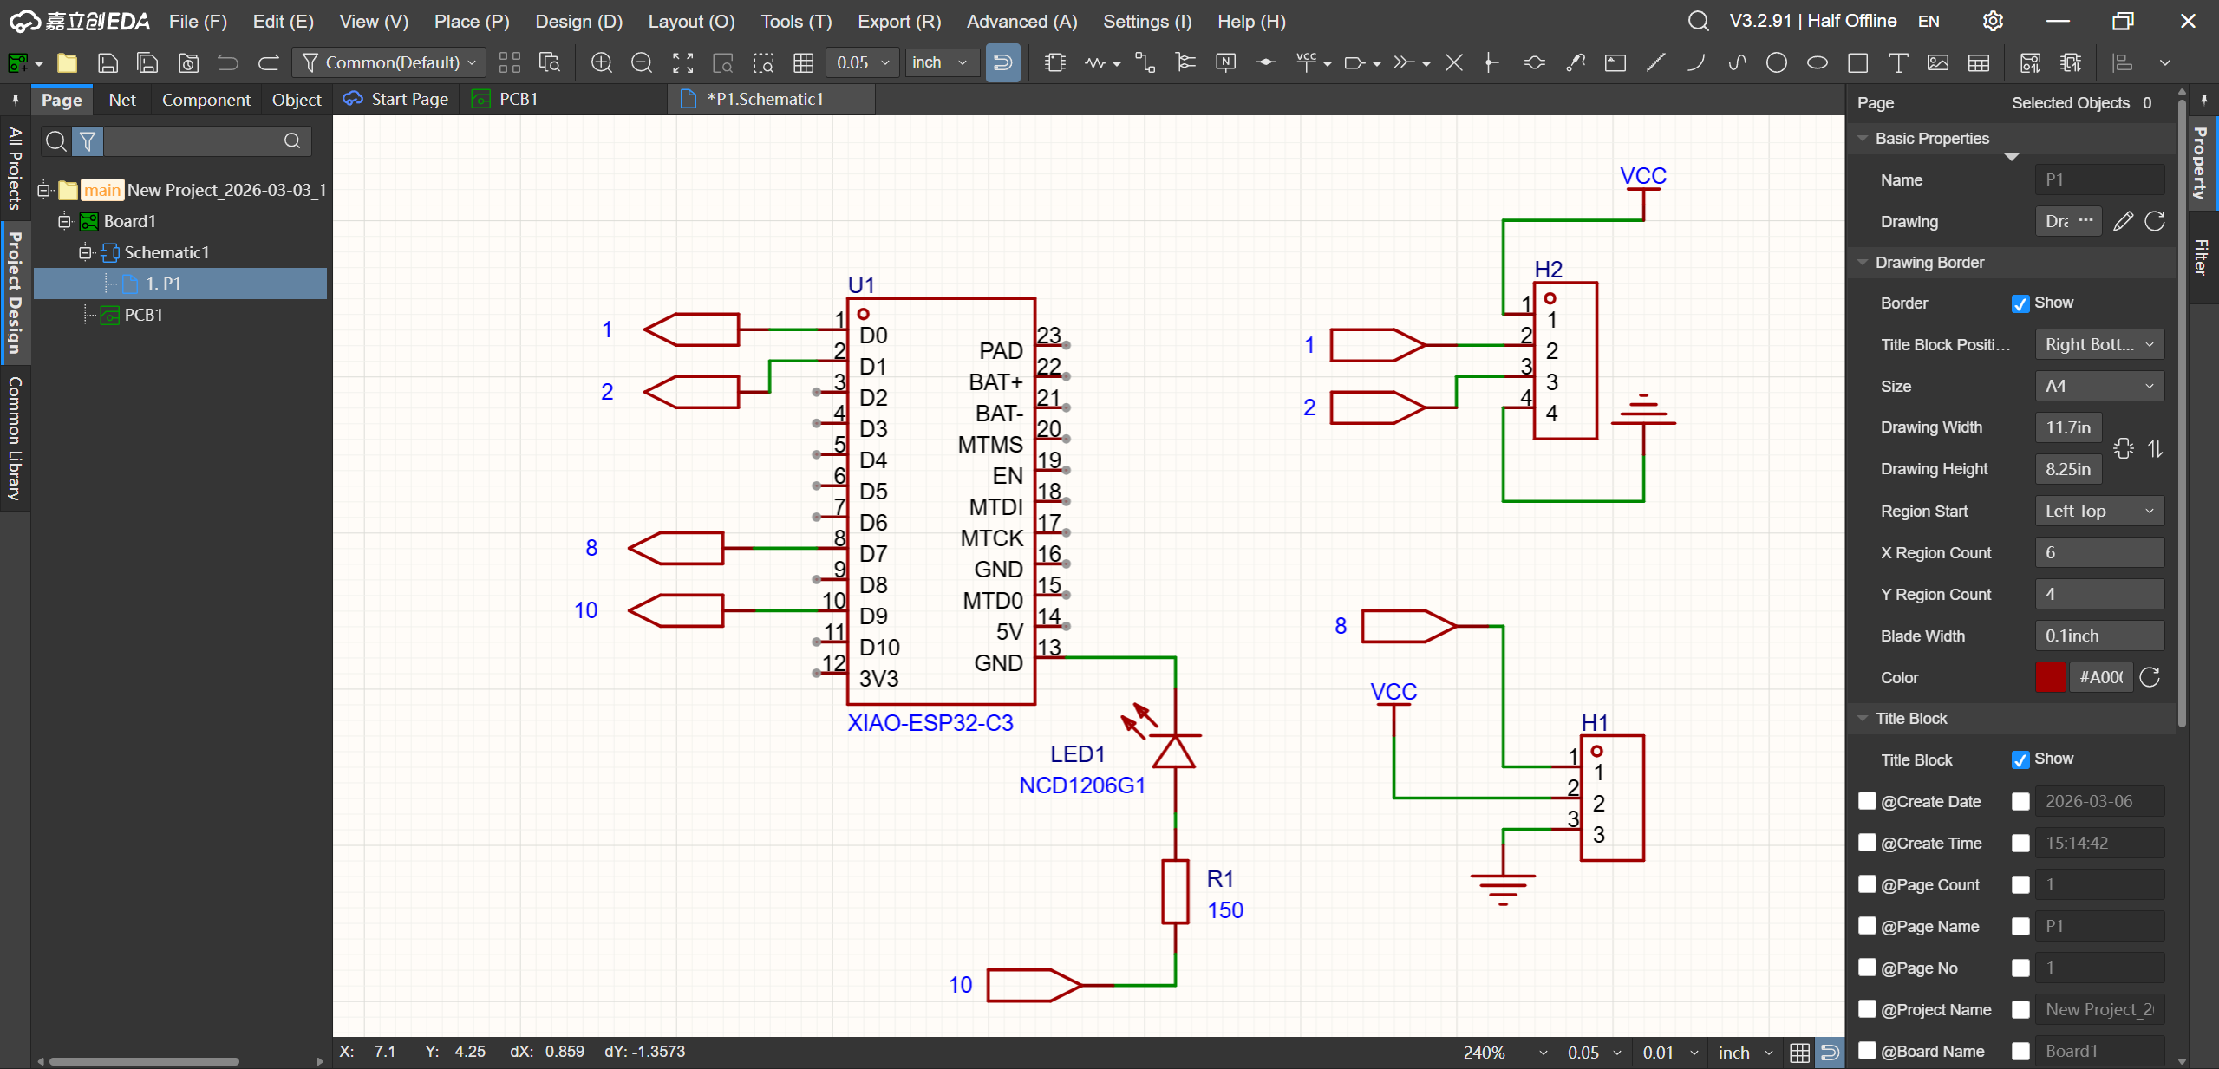
Task: Toggle the Title Block Show checkbox
Action: click(2020, 759)
